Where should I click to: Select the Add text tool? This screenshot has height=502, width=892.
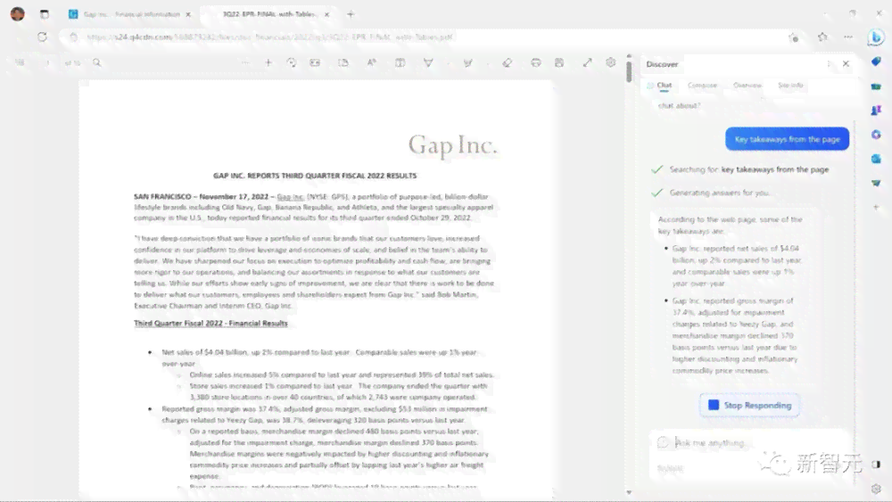click(x=400, y=62)
